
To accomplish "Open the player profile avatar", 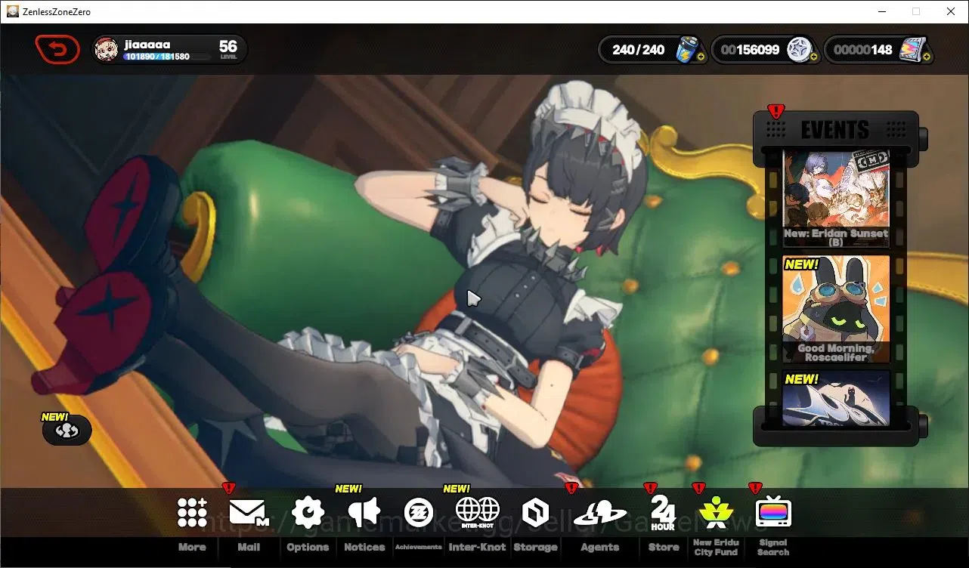I will 106,50.
